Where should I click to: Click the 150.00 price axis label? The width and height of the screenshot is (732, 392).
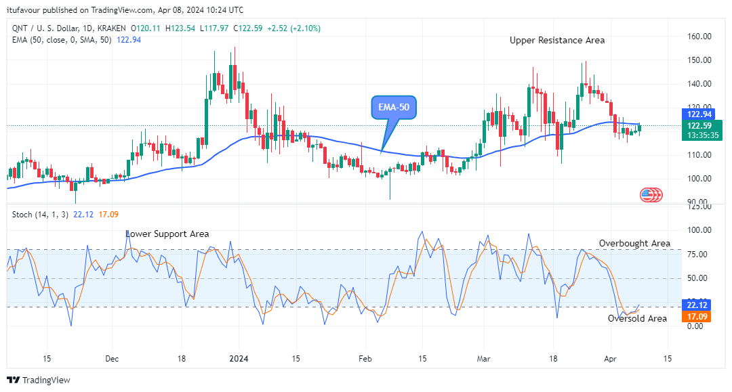point(699,60)
